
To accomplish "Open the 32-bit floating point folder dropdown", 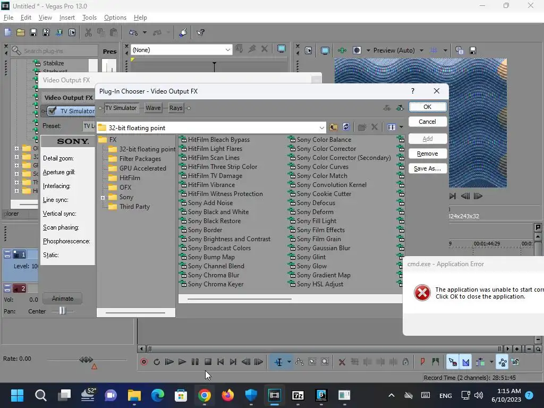I will pos(321,127).
